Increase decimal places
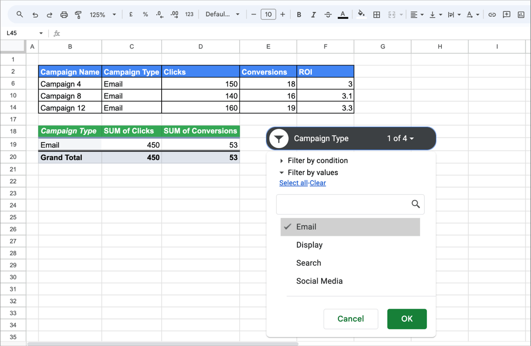Image resolution: width=531 pixels, height=346 pixels. click(174, 14)
